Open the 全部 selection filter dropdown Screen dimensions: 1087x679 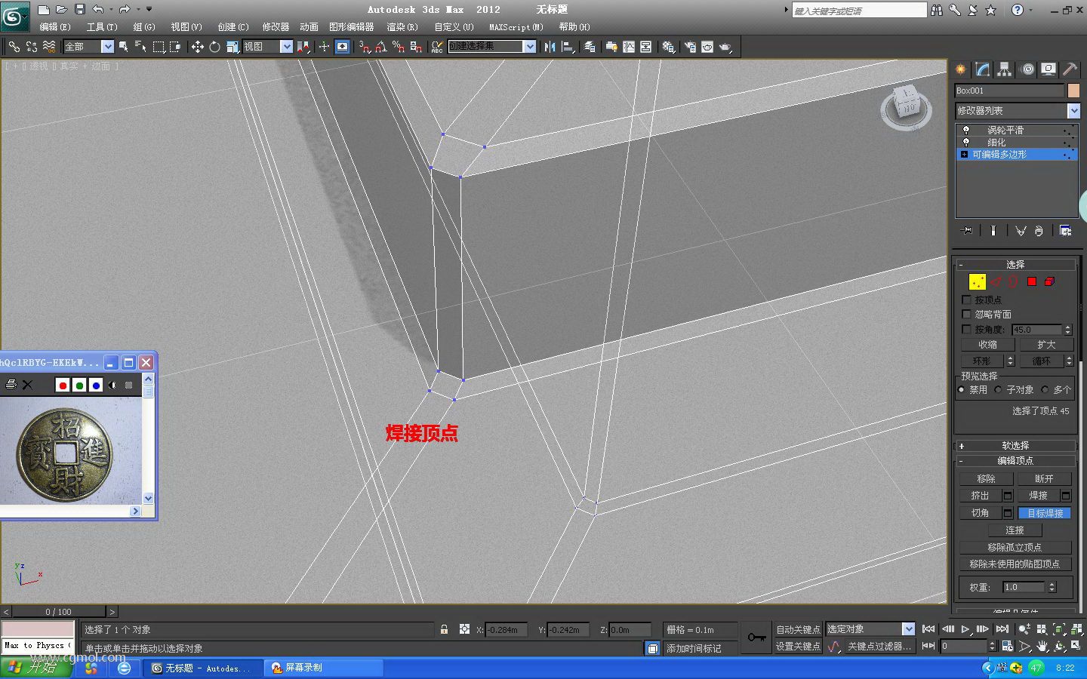click(x=88, y=47)
